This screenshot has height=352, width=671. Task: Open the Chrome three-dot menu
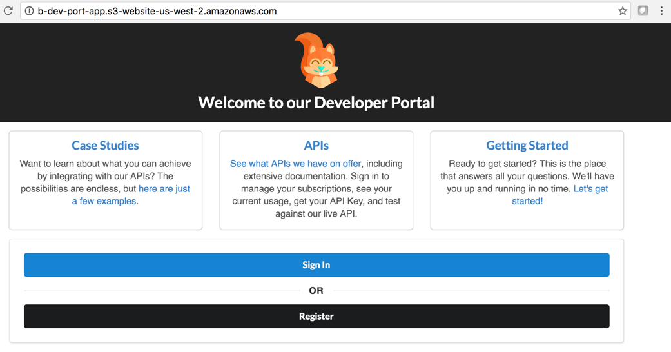tap(661, 11)
